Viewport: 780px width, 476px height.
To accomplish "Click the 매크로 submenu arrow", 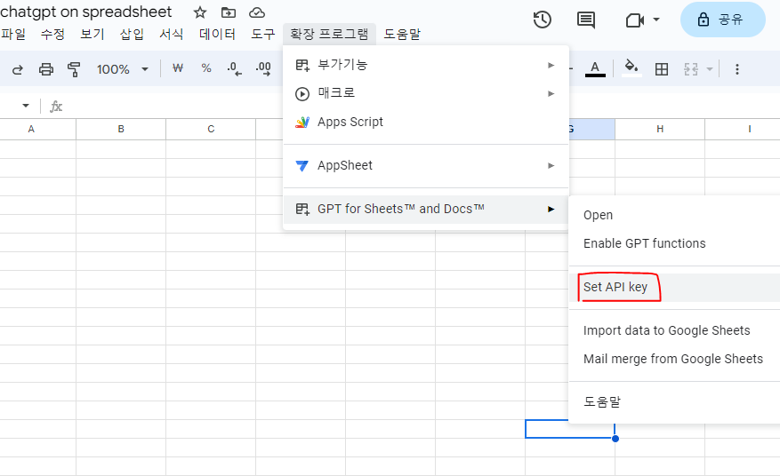I will point(551,93).
